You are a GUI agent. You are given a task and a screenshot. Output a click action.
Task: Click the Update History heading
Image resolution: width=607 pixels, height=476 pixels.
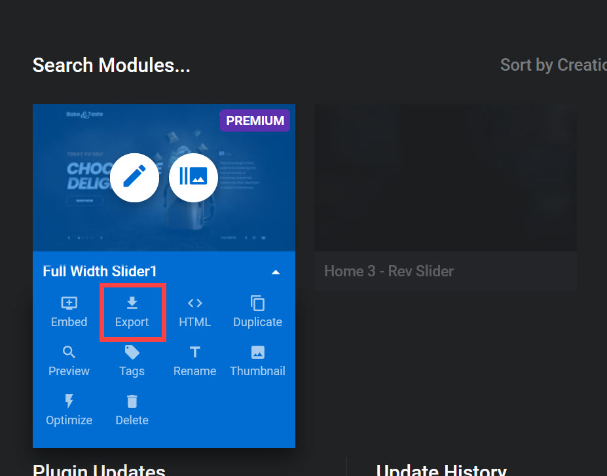click(441, 470)
